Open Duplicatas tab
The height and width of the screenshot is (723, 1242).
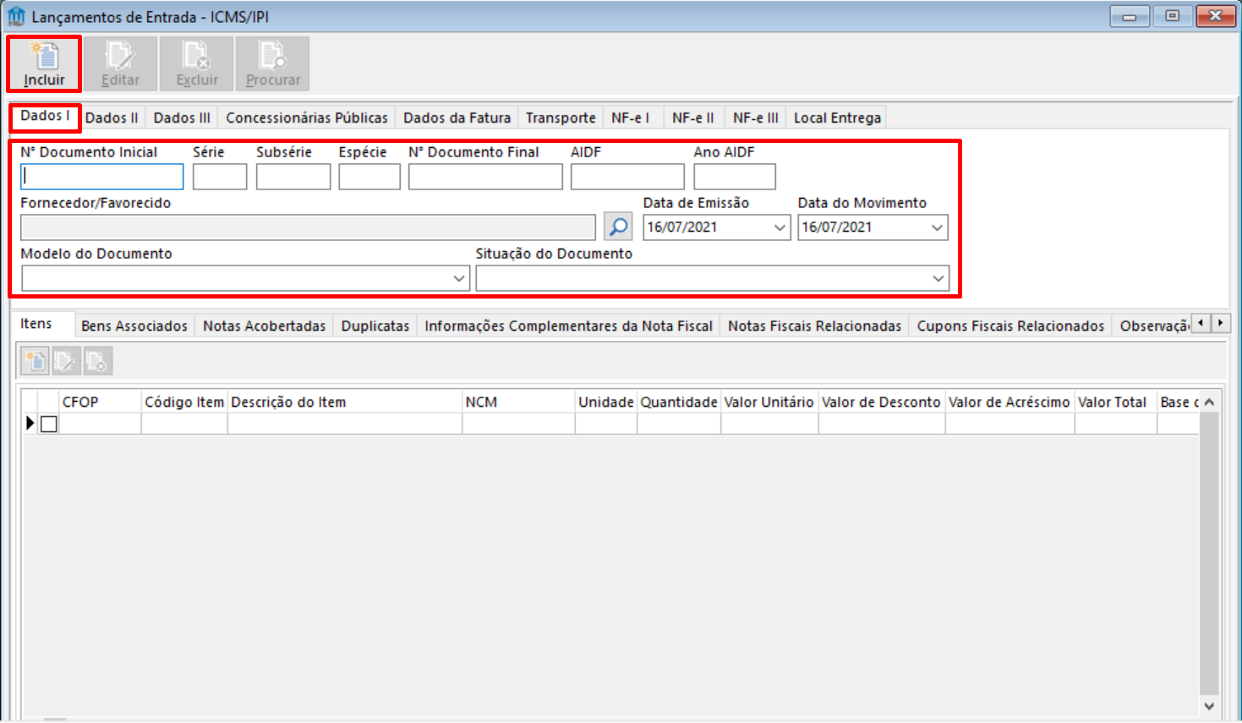tap(375, 326)
